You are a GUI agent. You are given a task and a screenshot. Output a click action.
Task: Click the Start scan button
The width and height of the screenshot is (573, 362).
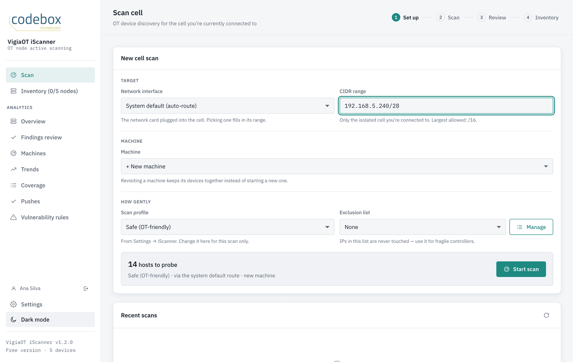[521, 269]
